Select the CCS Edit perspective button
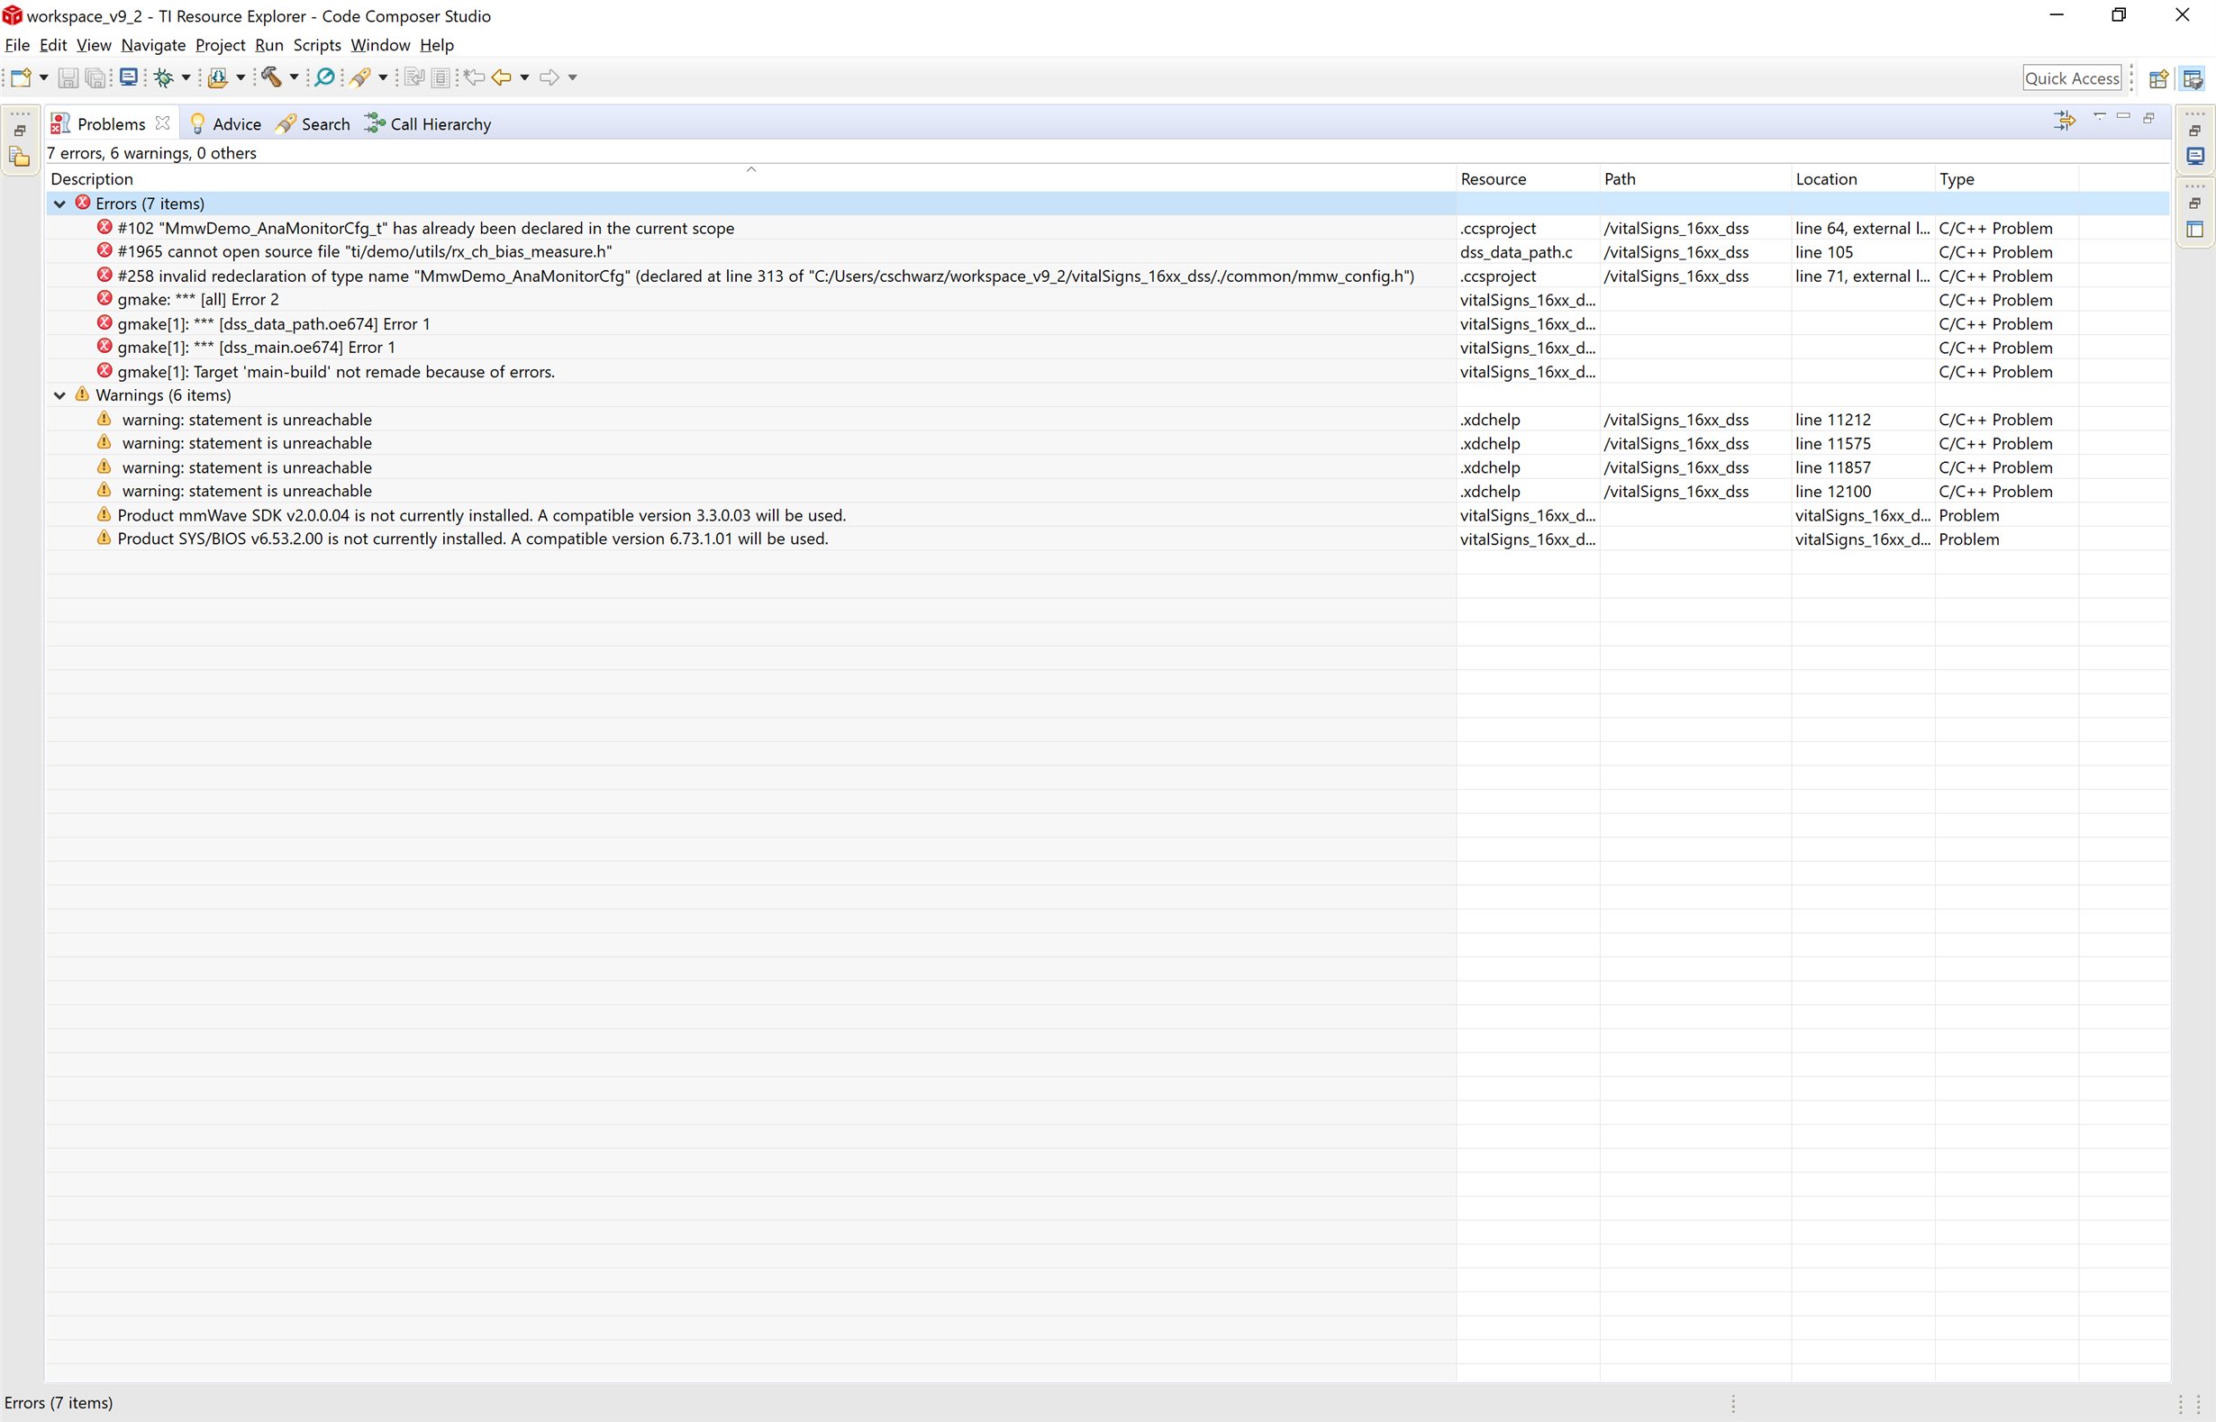 click(x=2193, y=78)
